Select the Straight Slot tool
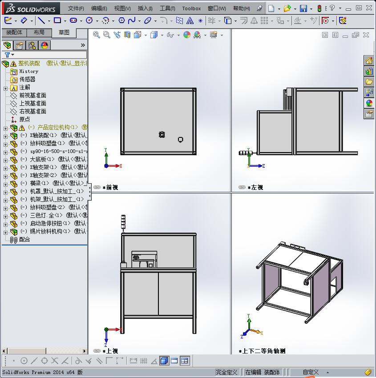This screenshot has width=376, height=378. pyautogui.click(x=73, y=20)
